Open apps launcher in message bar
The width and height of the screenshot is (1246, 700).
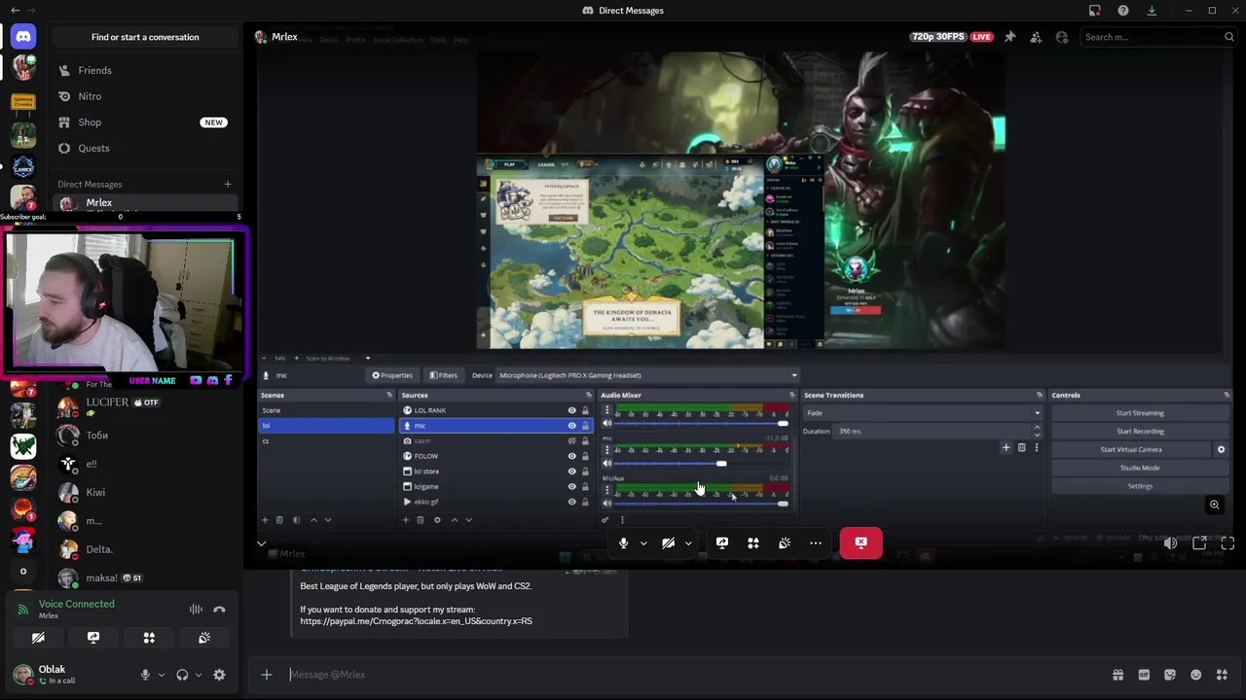click(1223, 675)
